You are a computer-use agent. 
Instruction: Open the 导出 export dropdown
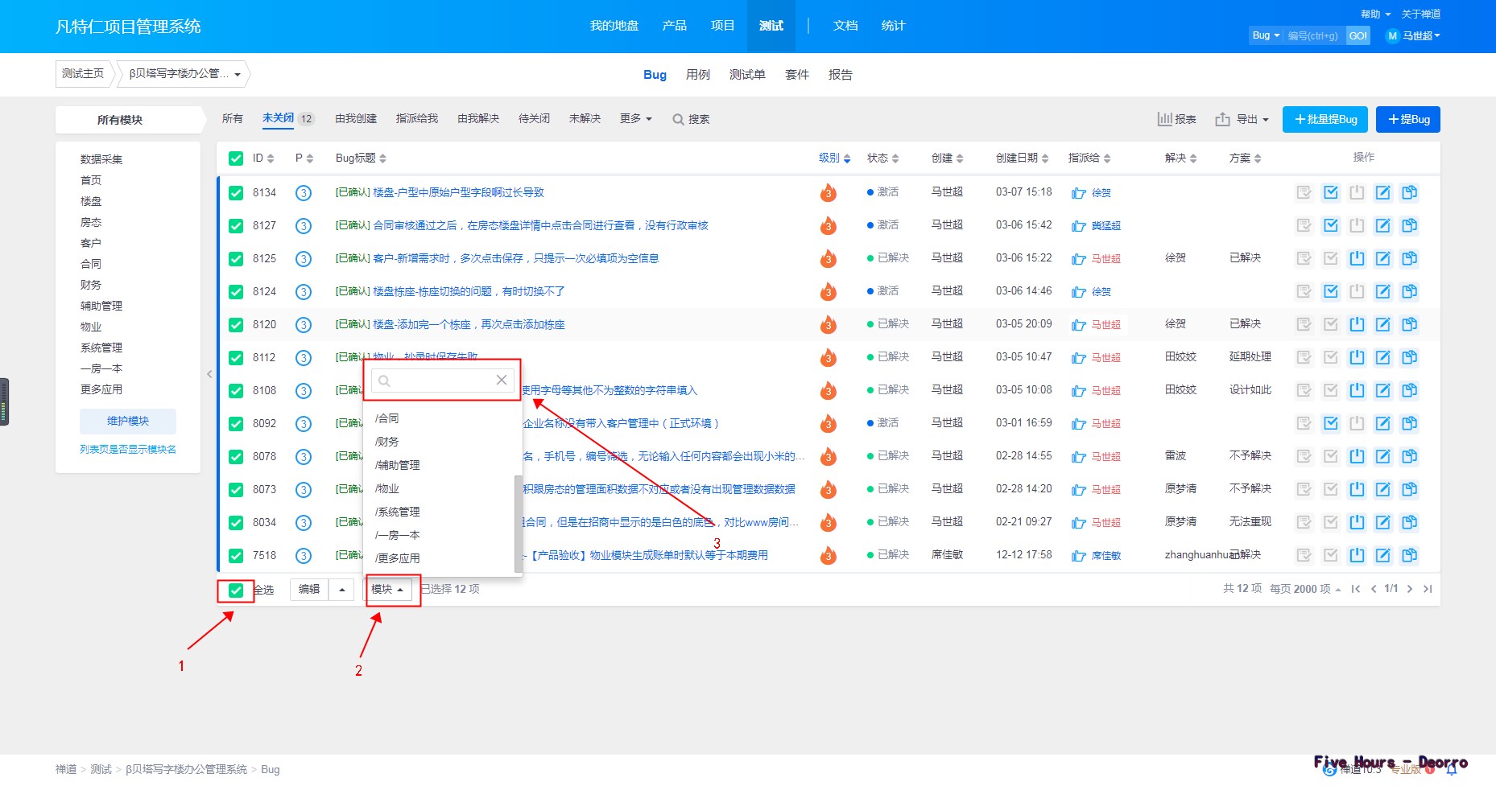pyautogui.click(x=1242, y=119)
